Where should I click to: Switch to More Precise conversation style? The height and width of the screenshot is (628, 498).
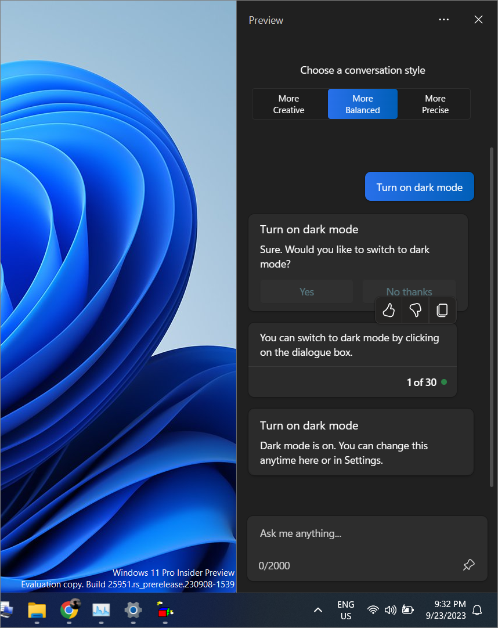(x=435, y=104)
